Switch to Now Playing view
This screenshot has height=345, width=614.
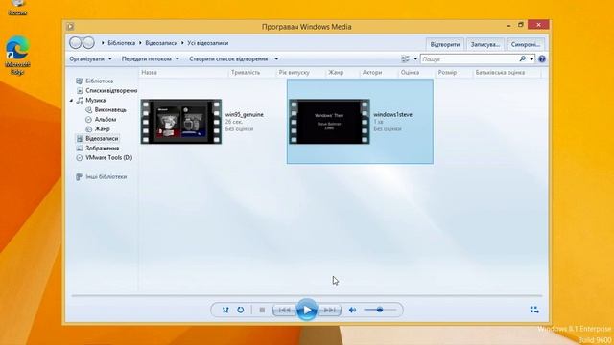tap(534, 310)
